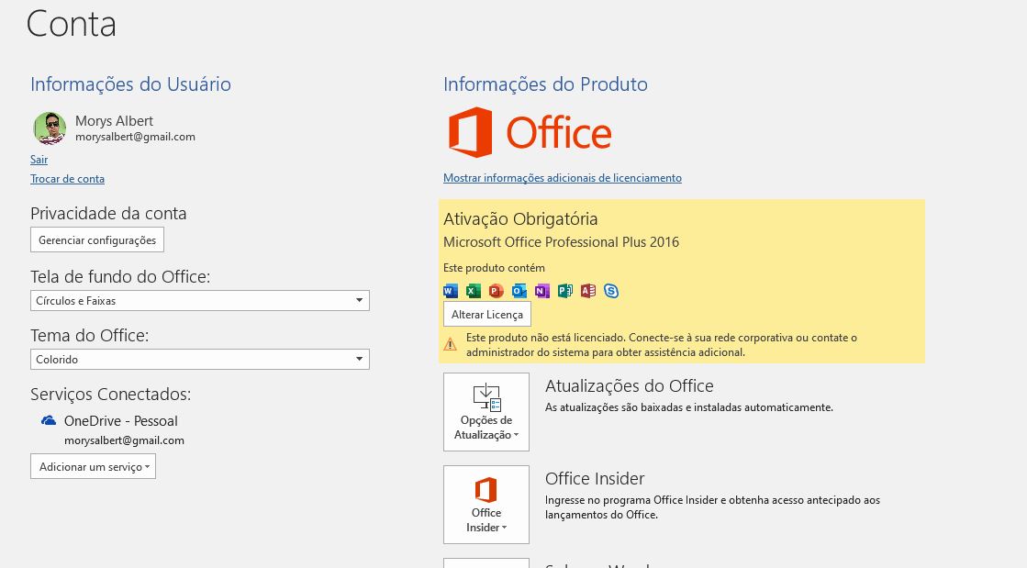Screen dimensions: 1027x568
Task: Click the Sair link
Action: coord(39,159)
